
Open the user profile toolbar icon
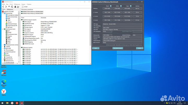(x=15, y=7)
